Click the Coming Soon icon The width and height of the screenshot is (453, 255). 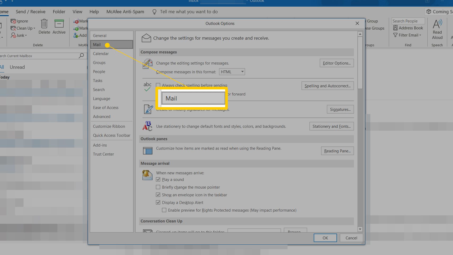click(429, 12)
